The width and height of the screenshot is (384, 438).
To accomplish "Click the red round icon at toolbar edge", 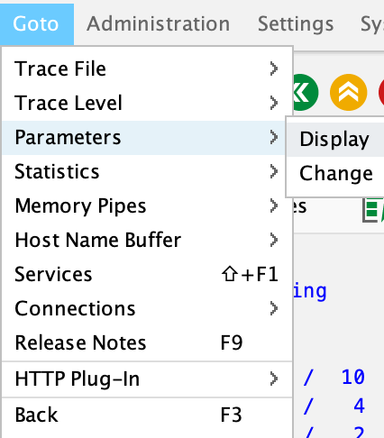I will click(381, 92).
